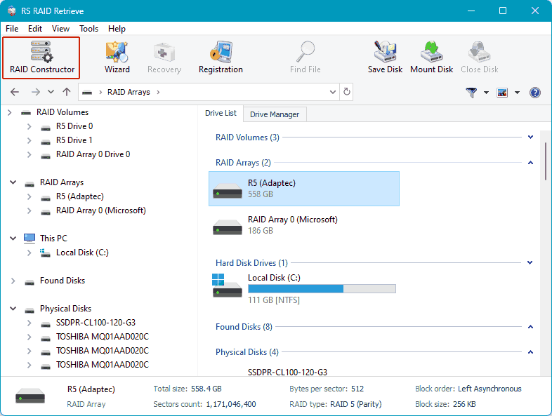Launch the recovery Wizard
The image size is (552, 416).
click(117, 57)
